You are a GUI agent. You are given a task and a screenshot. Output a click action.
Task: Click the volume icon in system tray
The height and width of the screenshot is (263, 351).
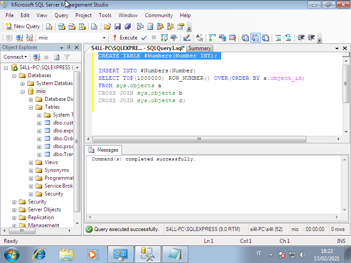pyautogui.click(x=302, y=255)
